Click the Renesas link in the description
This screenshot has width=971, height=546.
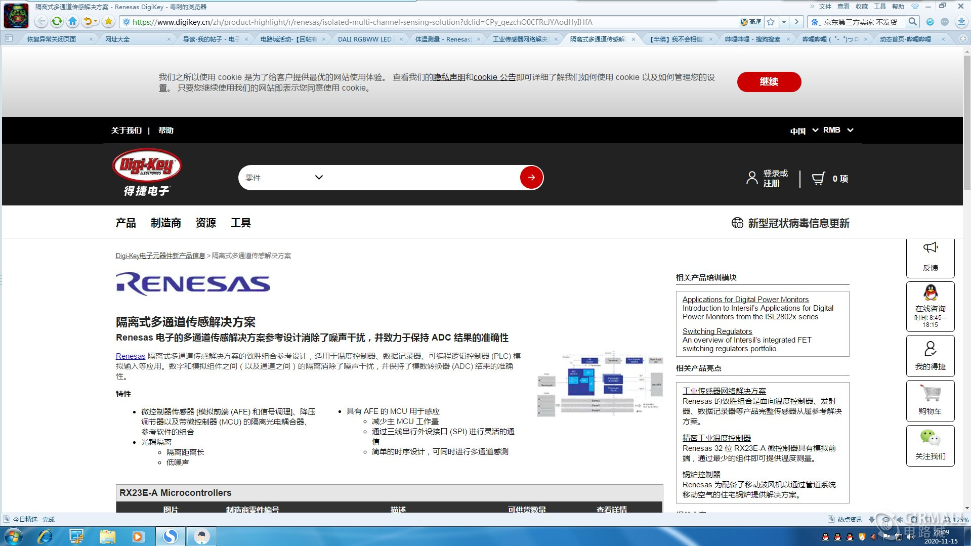point(131,356)
